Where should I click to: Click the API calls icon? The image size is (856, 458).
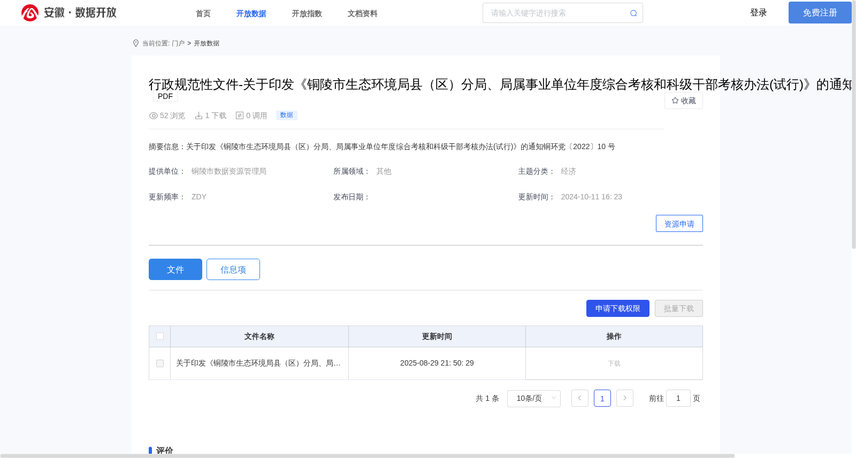[240, 115]
